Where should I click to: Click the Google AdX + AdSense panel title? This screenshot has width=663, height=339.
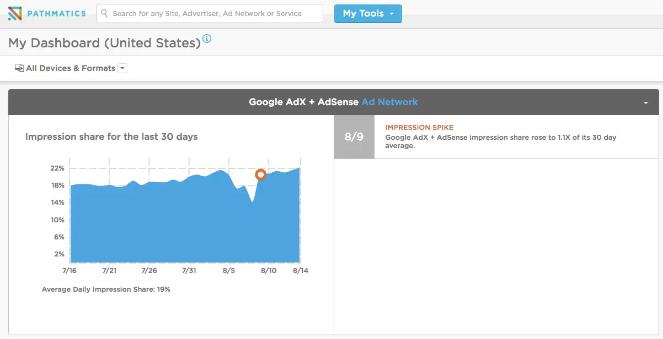tap(304, 102)
